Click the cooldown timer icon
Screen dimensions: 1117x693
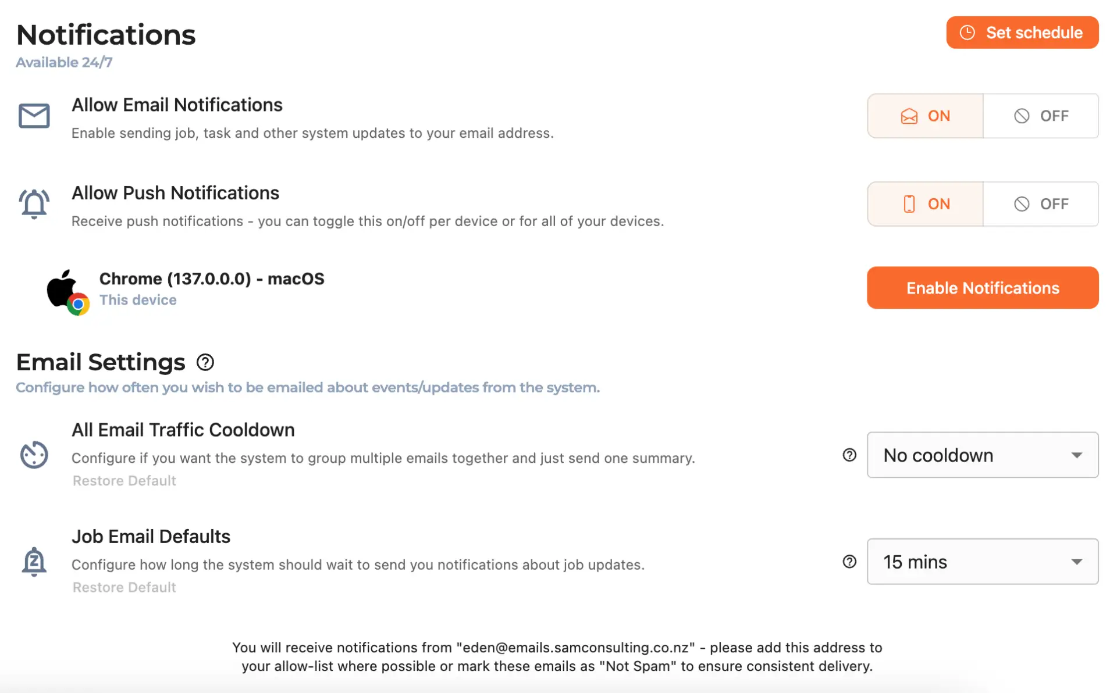pyautogui.click(x=34, y=455)
